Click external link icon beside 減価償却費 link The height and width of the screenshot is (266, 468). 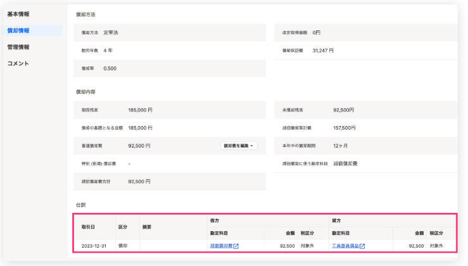[x=236, y=246]
